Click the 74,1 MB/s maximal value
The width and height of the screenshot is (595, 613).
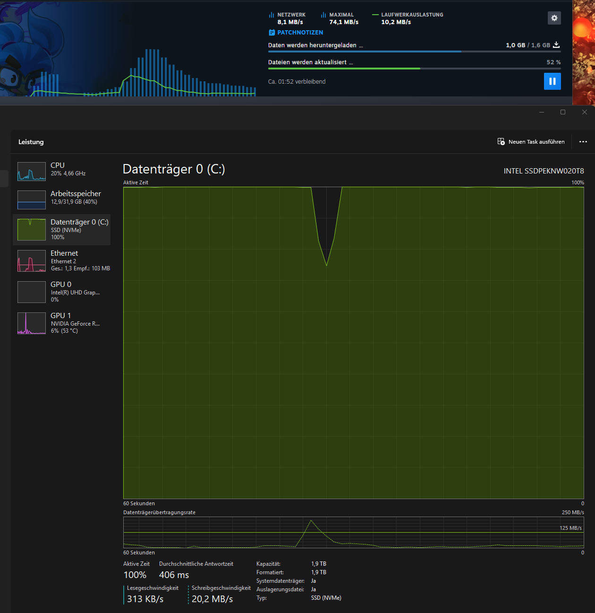click(x=344, y=22)
